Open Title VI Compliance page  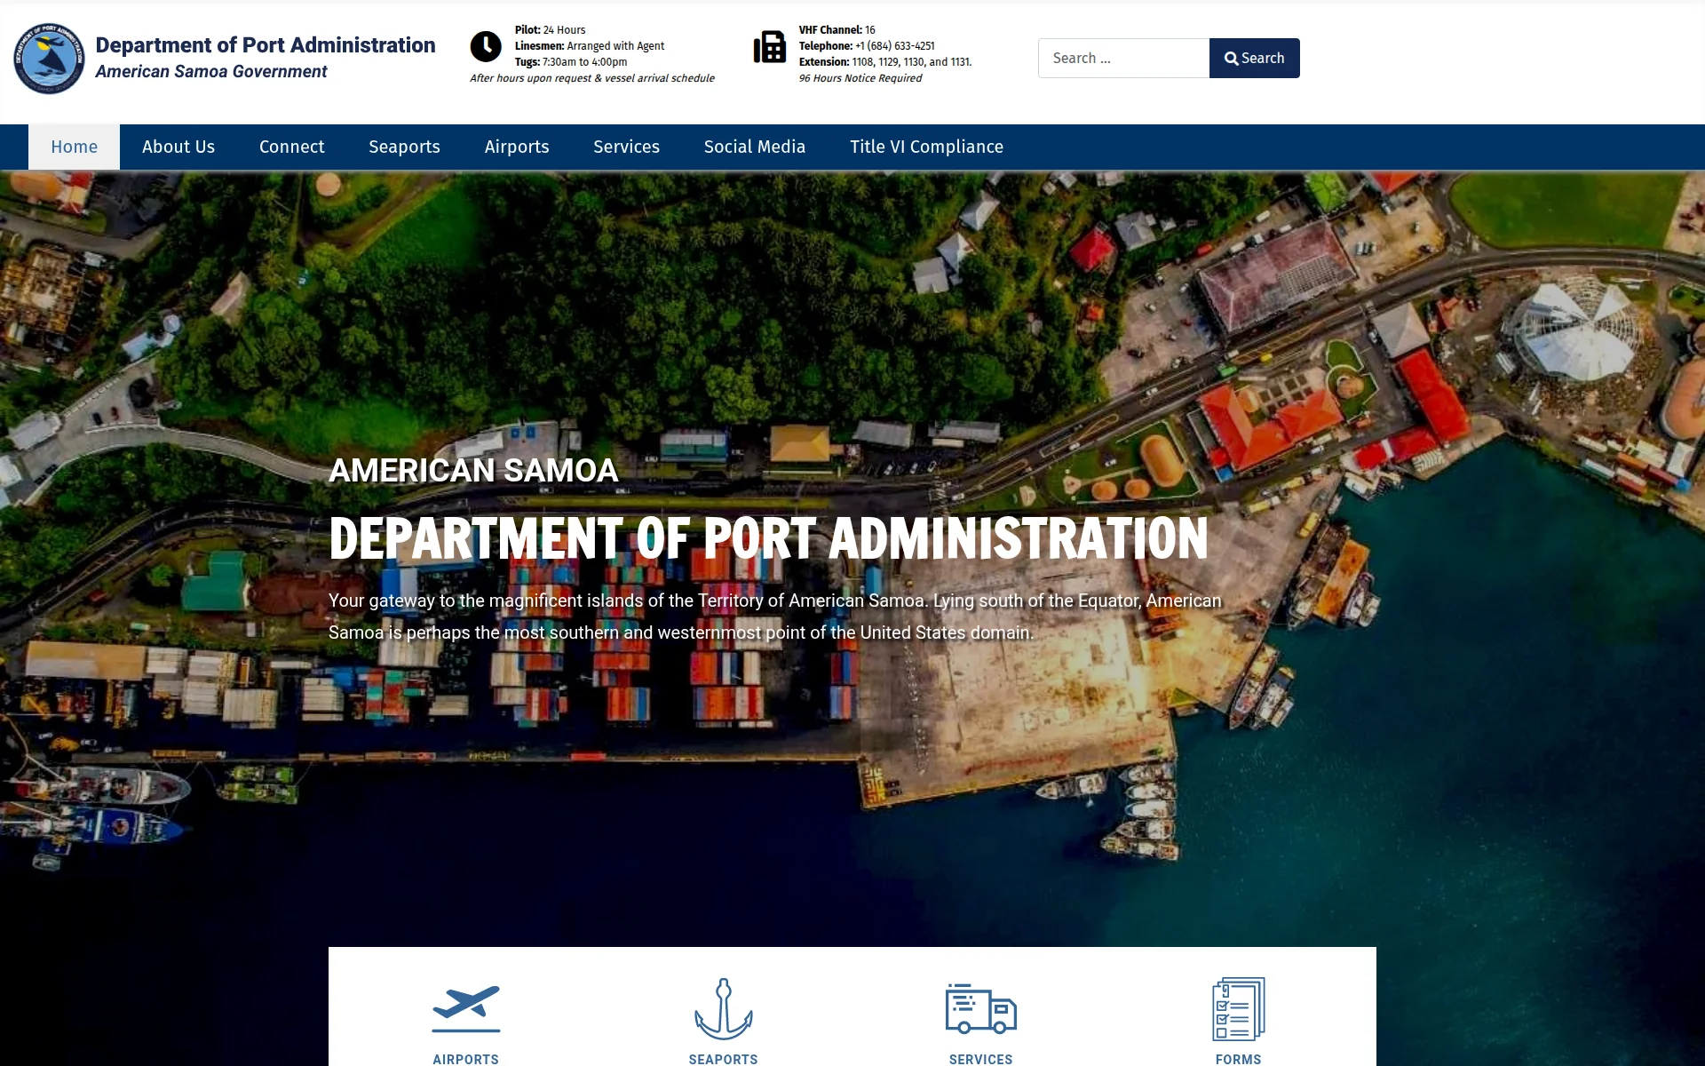click(926, 147)
